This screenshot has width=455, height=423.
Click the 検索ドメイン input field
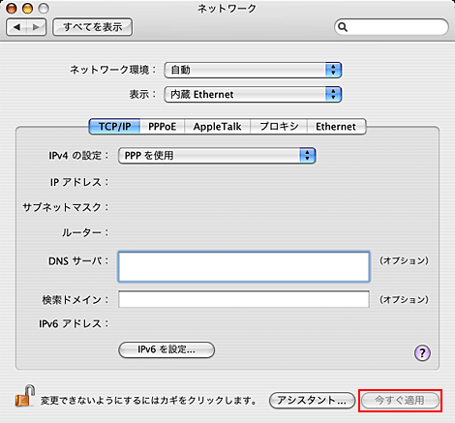pos(244,299)
